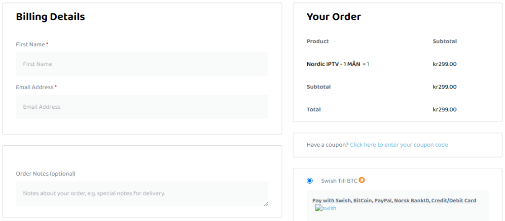Click the Product column header
This screenshot has width=505, height=221.
(x=318, y=41)
